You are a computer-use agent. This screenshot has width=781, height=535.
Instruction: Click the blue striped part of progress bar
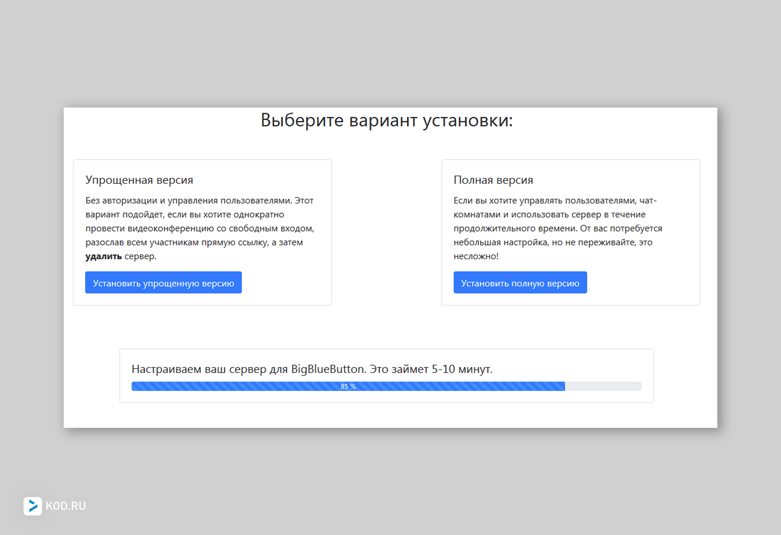pos(239,386)
